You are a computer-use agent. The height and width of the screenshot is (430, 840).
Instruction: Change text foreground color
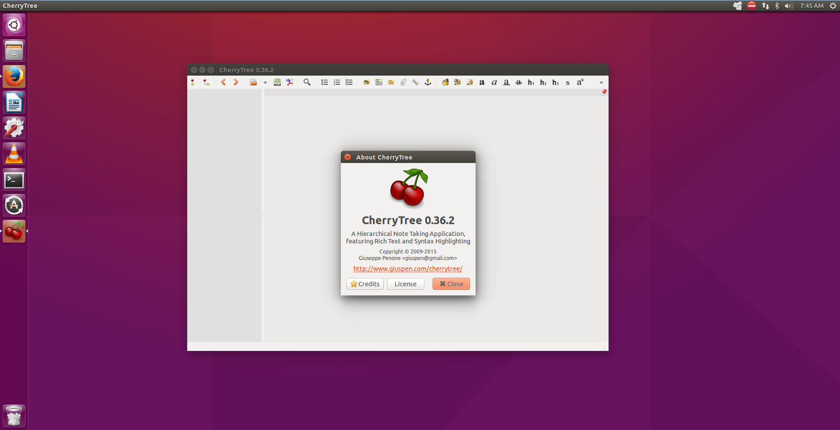pyautogui.click(x=457, y=82)
